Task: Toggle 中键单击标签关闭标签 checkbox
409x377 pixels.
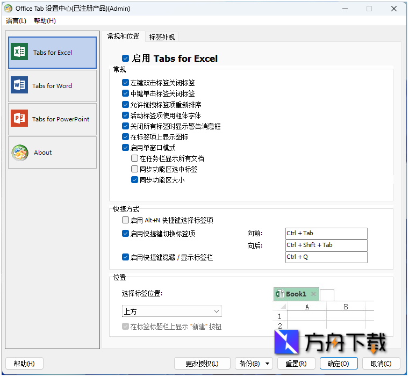Action: [125, 93]
